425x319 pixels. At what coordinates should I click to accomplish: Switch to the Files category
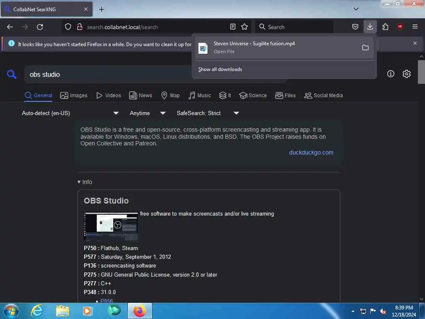tap(286, 96)
